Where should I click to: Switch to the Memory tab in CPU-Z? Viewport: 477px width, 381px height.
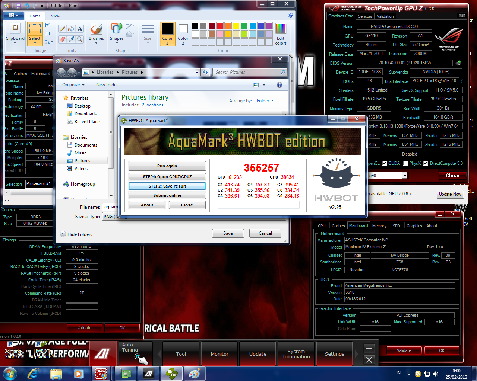pyautogui.click(x=379, y=226)
